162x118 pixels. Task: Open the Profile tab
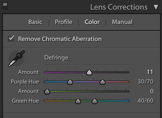(63, 22)
